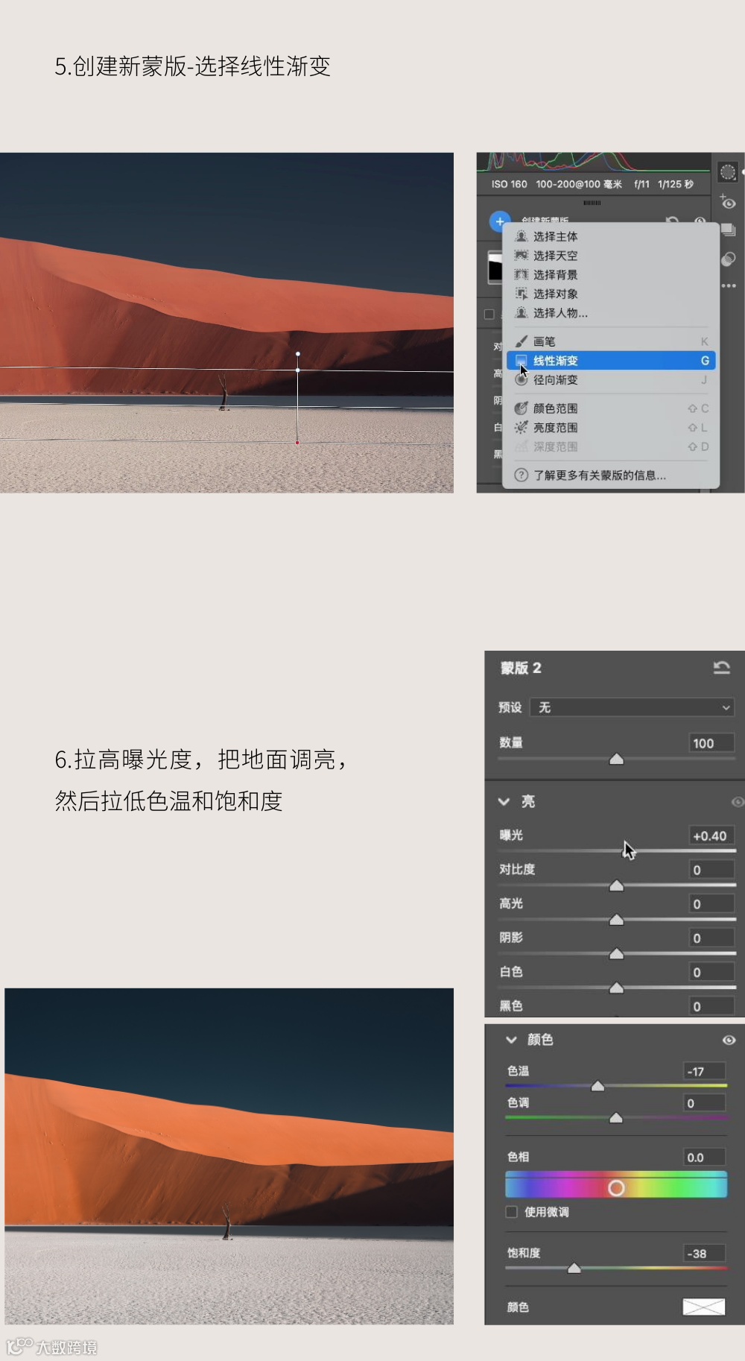Click the f/11 aperture text
Viewport: 745px width, 1361px height.
point(641,184)
